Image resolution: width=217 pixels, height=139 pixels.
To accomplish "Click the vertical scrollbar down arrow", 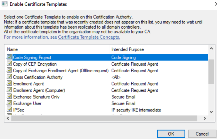I will point(211,112).
